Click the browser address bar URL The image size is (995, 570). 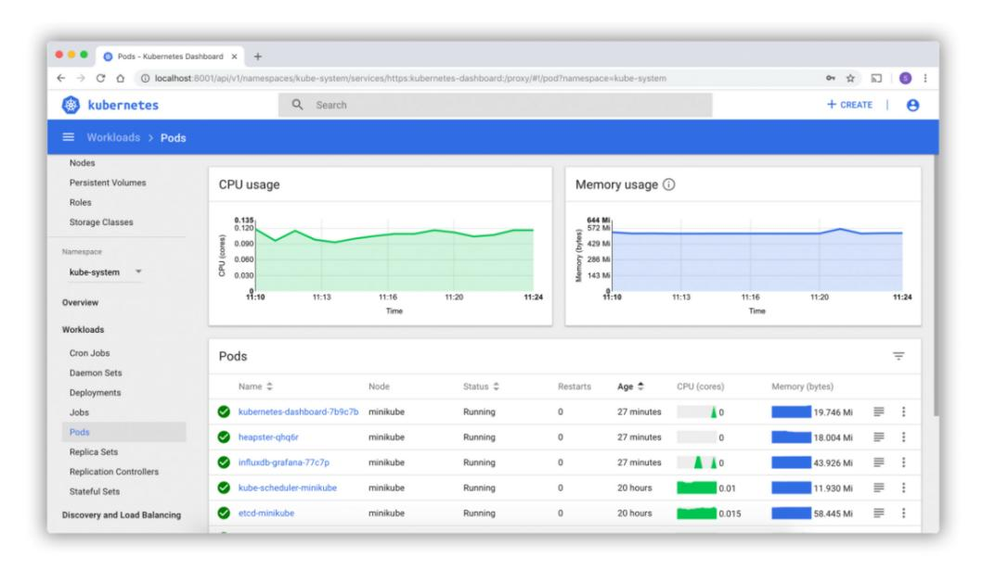(x=410, y=79)
